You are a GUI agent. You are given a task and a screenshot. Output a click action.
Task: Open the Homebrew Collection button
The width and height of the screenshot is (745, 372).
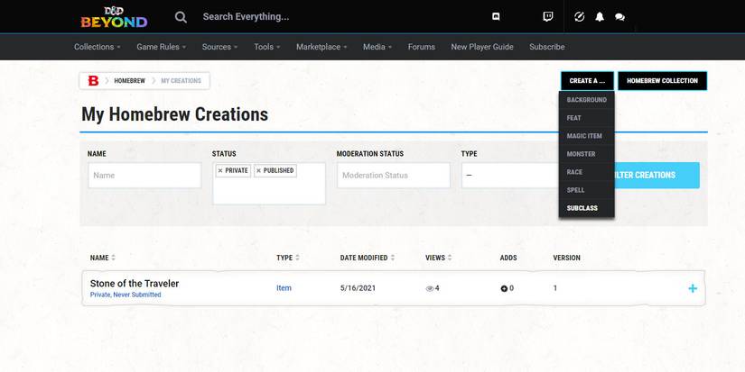pos(662,81)
